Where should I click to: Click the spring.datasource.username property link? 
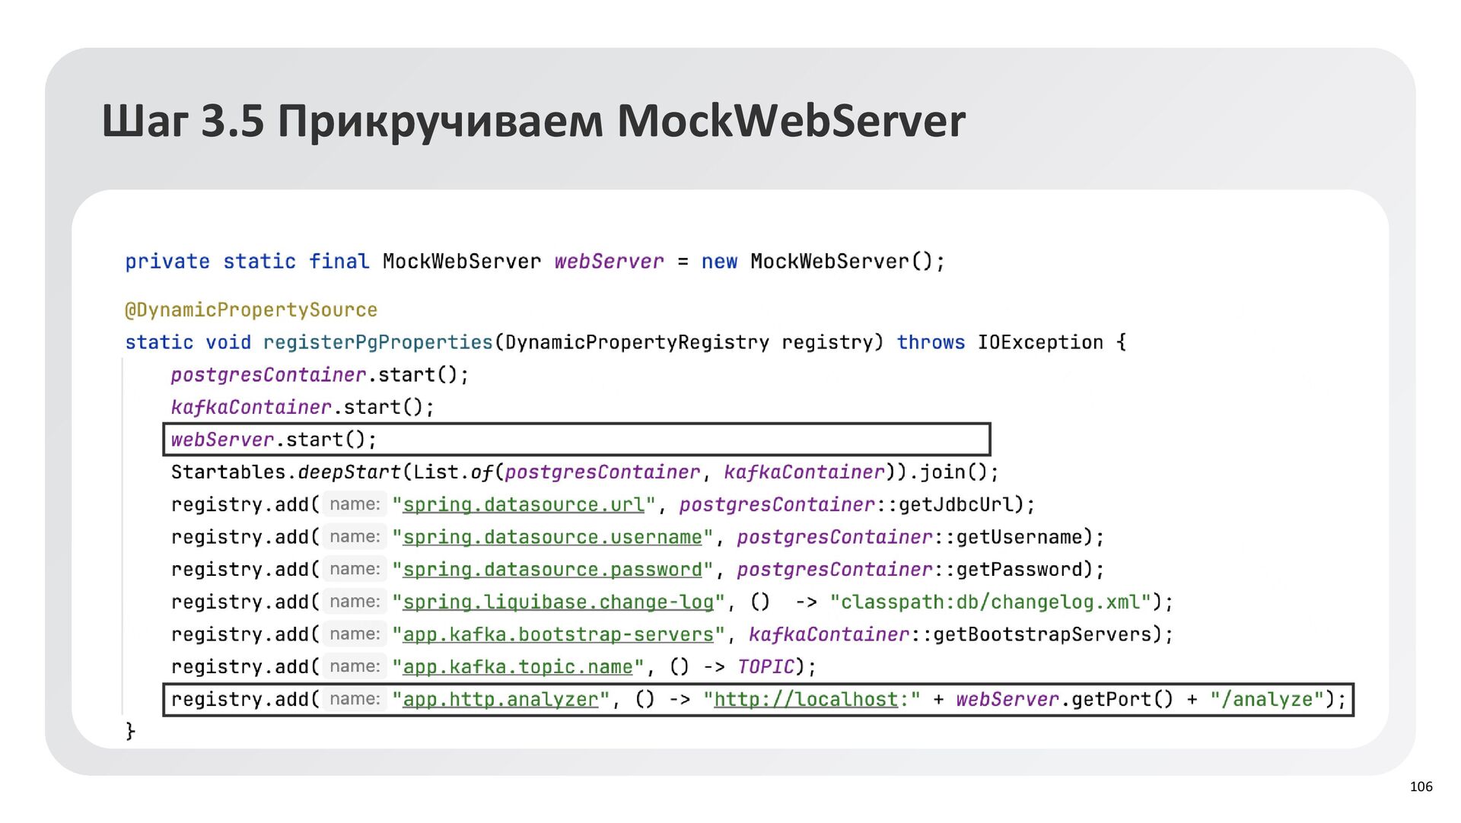point(552,538)
